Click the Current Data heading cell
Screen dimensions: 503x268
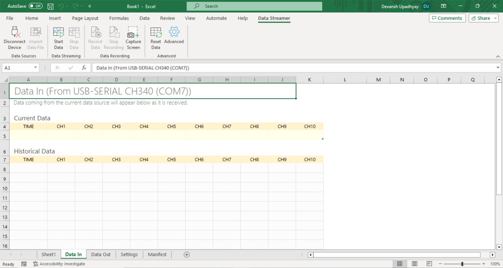32,118
